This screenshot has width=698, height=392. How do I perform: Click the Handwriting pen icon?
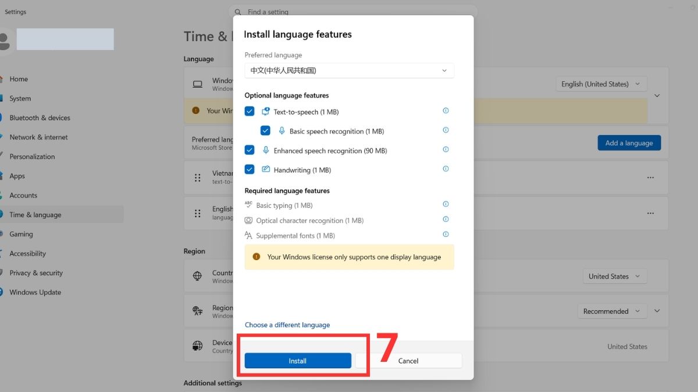[x=266, y=170]
